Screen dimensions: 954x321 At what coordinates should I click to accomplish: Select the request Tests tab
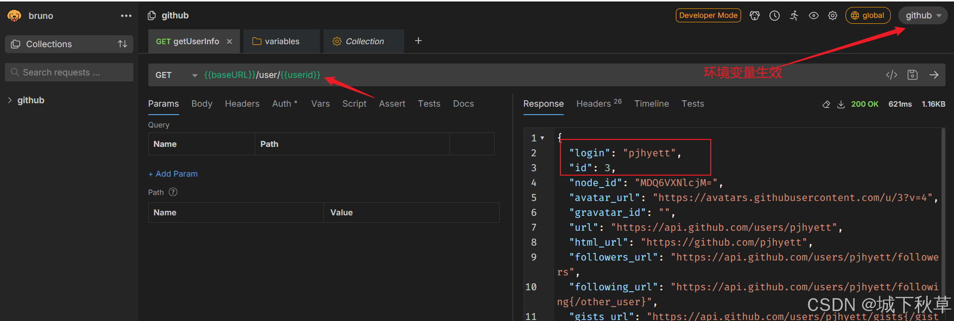click(429, 104)
